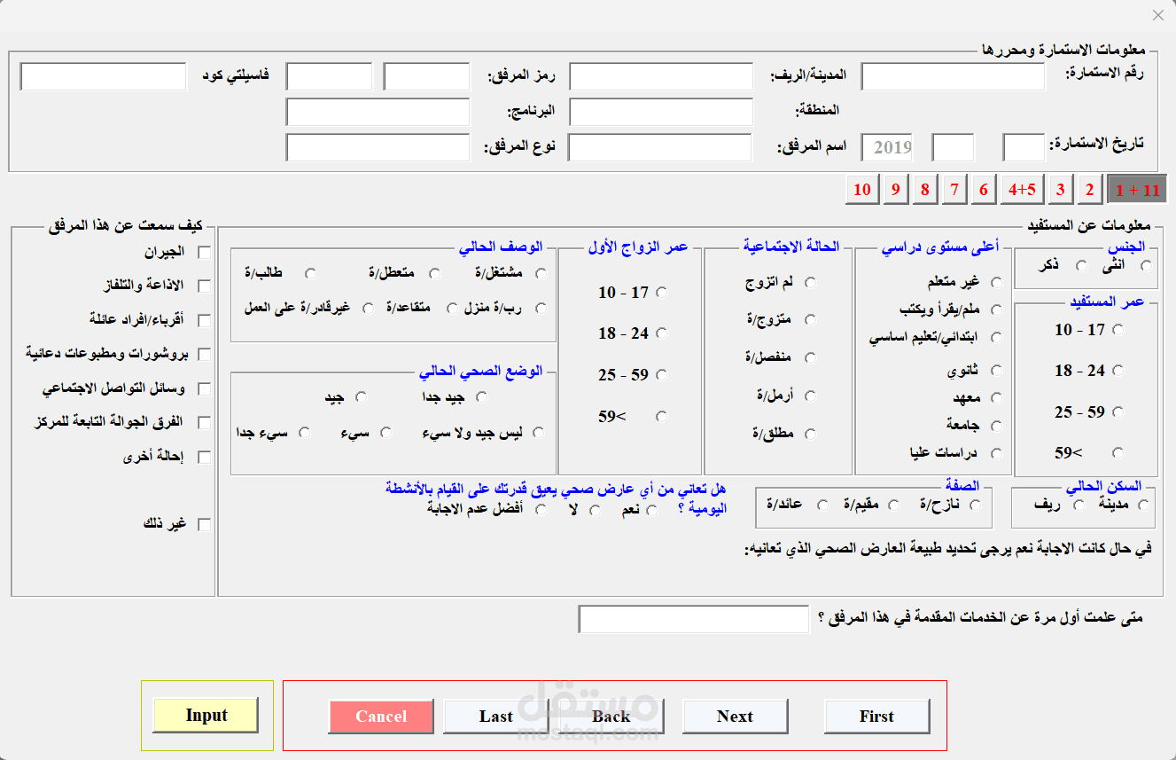The width and height of the screenshot is (1176, 760).
Task: Click the متى علمت أول مرة answer field
Action: [x=694, y=619]
